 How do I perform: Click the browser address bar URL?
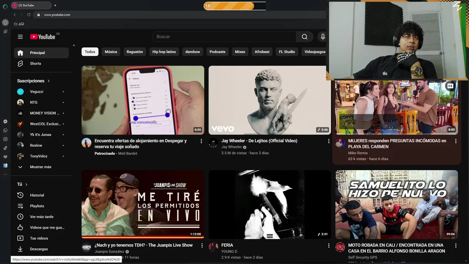(57, 15)
